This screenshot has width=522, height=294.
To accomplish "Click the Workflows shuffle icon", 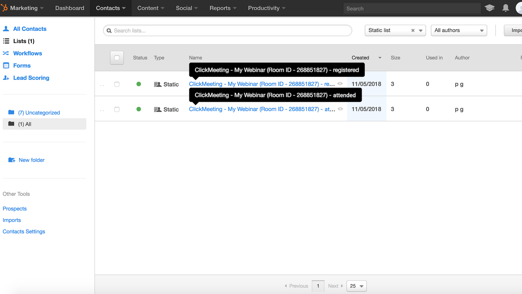I will (6, 53).
